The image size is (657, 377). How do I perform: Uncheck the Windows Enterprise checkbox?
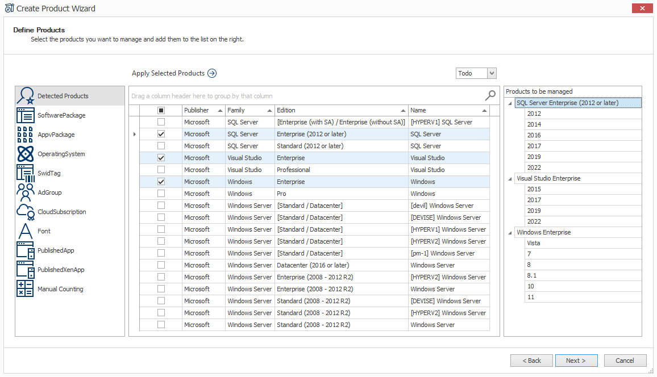coord(161,182)
